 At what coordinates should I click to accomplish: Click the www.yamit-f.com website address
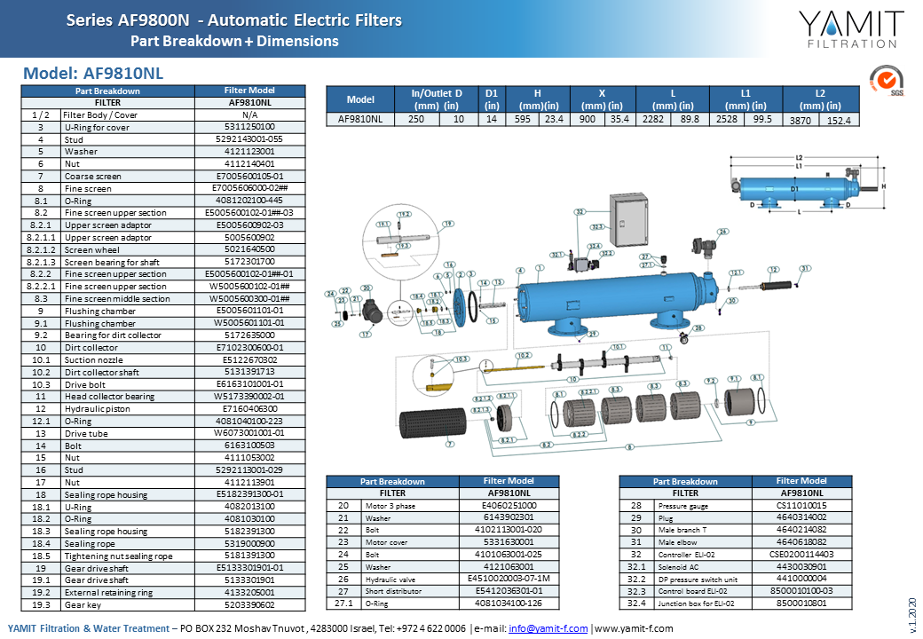pos(634,628)
